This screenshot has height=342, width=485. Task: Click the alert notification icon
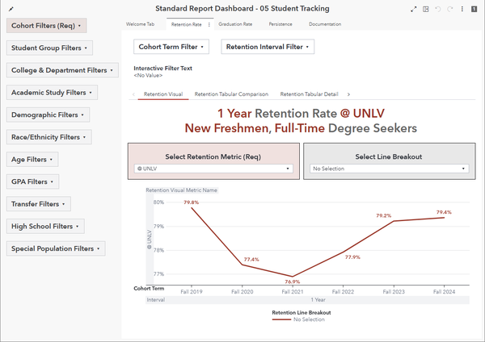click(x=474, y=9)
